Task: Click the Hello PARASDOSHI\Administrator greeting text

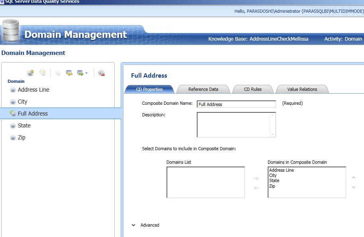Action: (299, 11)
